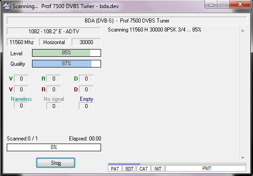Image resolution: width=253 pixels, height=176 pixels.
Task: Click the NIT table indicator
Action: click(x=158, y=169)
